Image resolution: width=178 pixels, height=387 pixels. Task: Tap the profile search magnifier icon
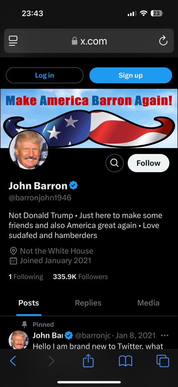pyautogui.click(x=114, y=163)
